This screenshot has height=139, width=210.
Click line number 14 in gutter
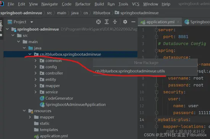pyautogui.click(x=142, y=120)
